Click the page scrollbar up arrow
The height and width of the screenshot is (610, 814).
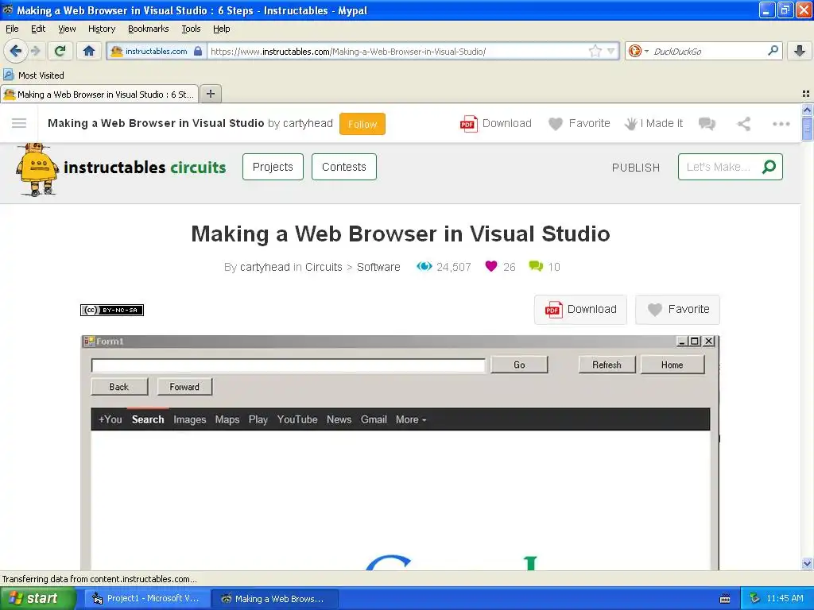pos(807,110)
